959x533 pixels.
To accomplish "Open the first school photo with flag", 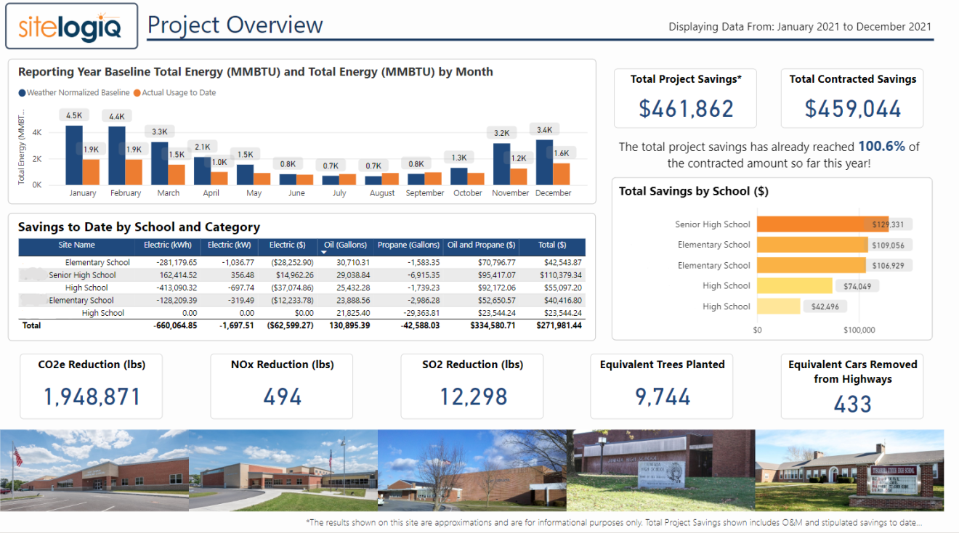I will pyautogui.click(x=94, y=471).
